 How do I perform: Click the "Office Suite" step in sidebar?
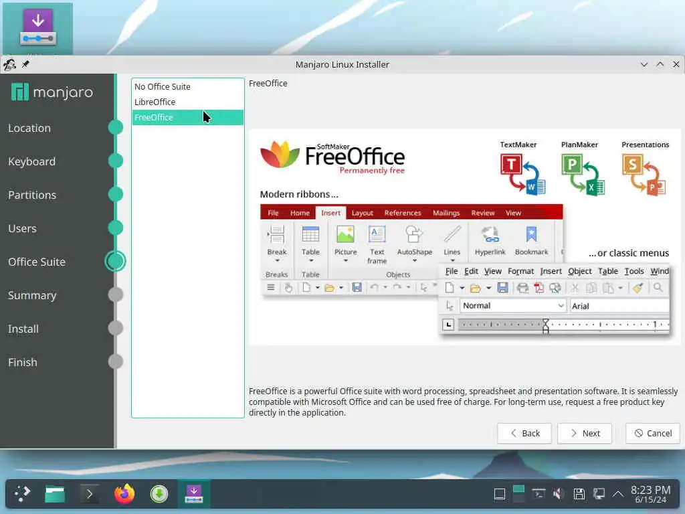click(37, 262)
